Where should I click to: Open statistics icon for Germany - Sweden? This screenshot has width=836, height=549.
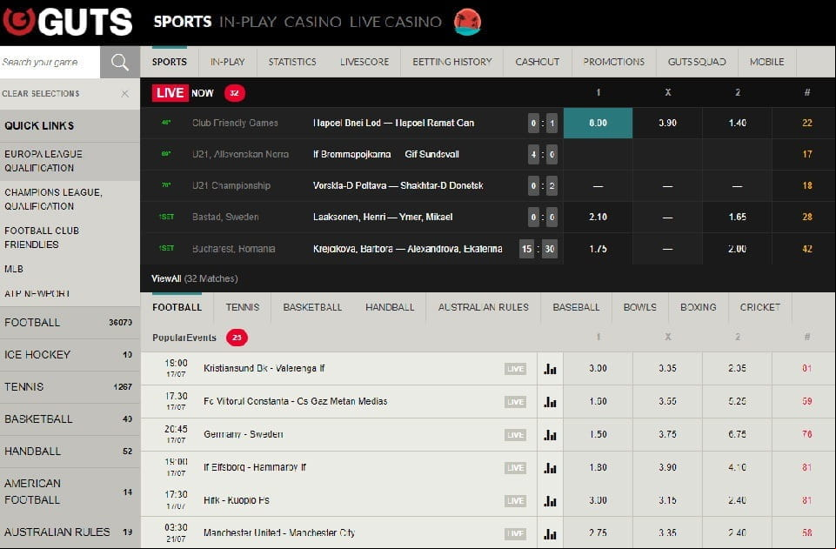550,435
